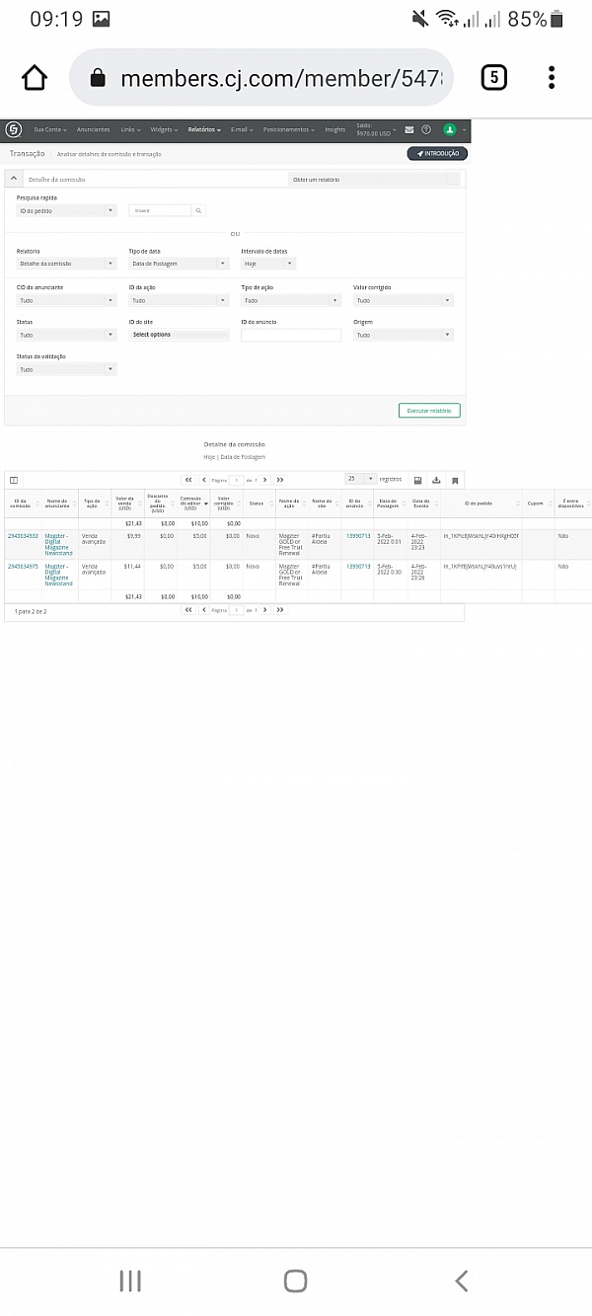Open the Posicionamentos menu

pyautogui.click(x=289, y=129)
